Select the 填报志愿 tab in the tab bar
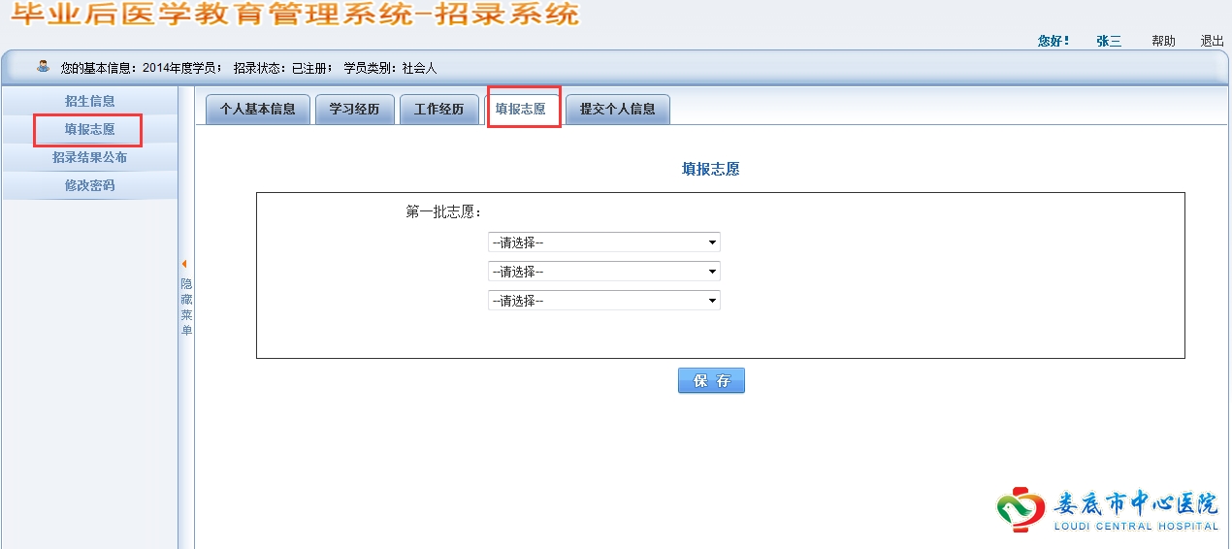 [521, 110]
